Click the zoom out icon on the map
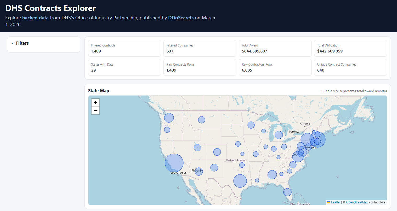 coord(95,110)
